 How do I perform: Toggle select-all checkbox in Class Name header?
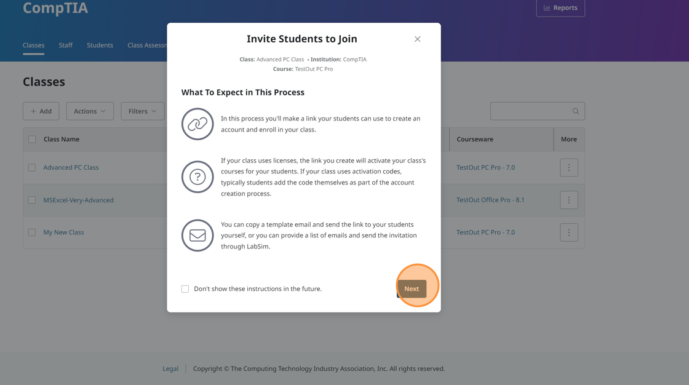[x=32, y=140]
